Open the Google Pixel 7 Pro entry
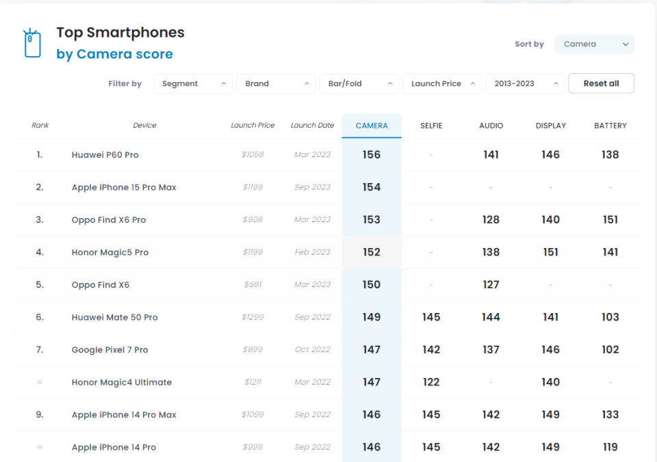Viewport: 657px width, 462px height. tap(109, 350)
